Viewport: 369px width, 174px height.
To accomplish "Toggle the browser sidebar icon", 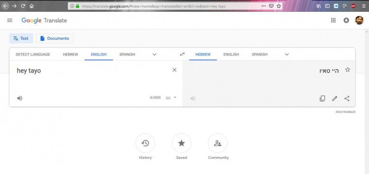I will tap(327, 6).
